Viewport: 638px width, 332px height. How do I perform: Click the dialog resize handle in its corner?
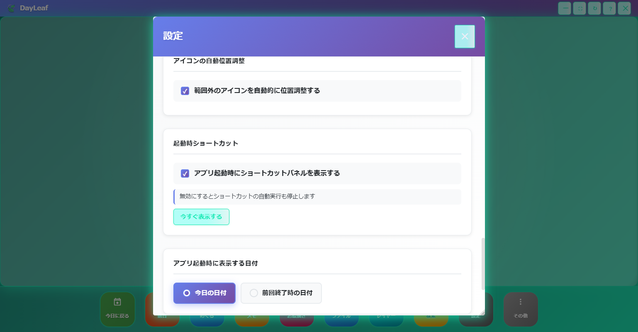(x=482, y=313)
